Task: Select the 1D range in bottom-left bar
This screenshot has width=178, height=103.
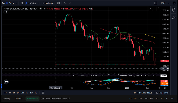Action: tap(36, 93)
